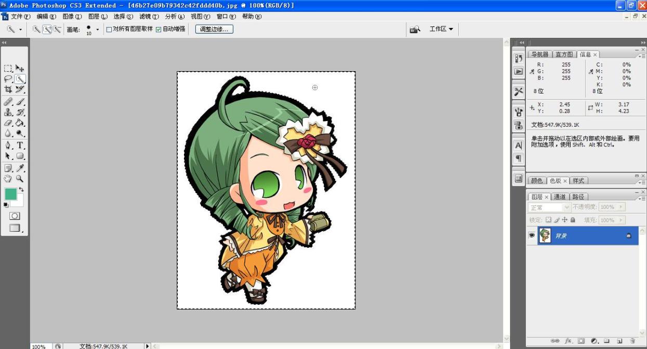Toggle Quick Mask mode button
This screenshot has width=647, height=349.
click(15, 216)
